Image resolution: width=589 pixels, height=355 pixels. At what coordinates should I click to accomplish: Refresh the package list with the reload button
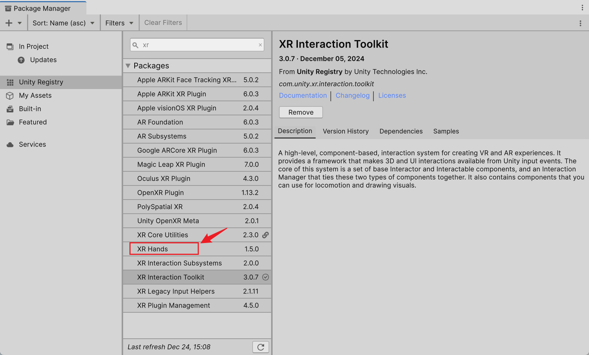(x=261, y=347)
